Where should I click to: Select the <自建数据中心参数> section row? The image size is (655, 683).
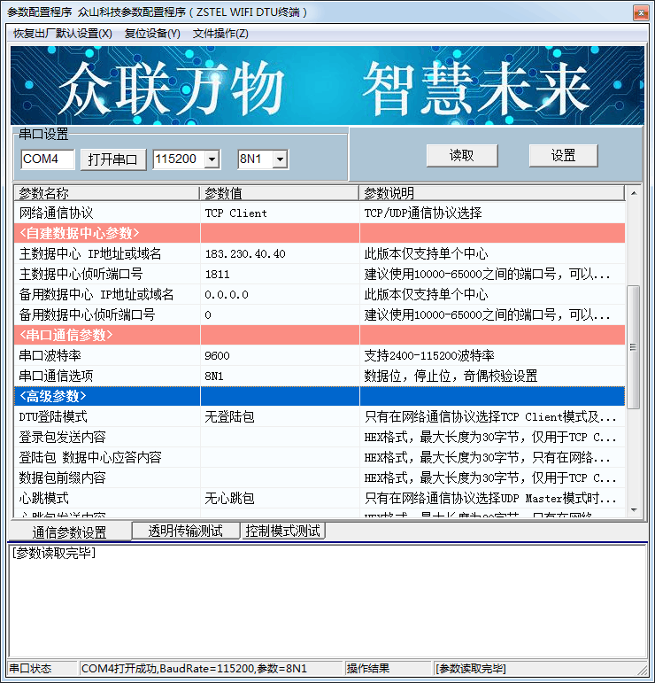pyautogui.click(x=320, y=233)
